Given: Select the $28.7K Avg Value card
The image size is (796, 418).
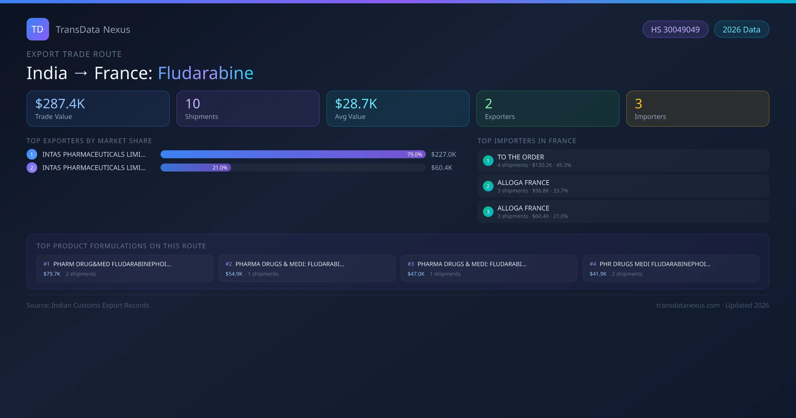Looking at the screenshot, I should click(x=398, y=109).
